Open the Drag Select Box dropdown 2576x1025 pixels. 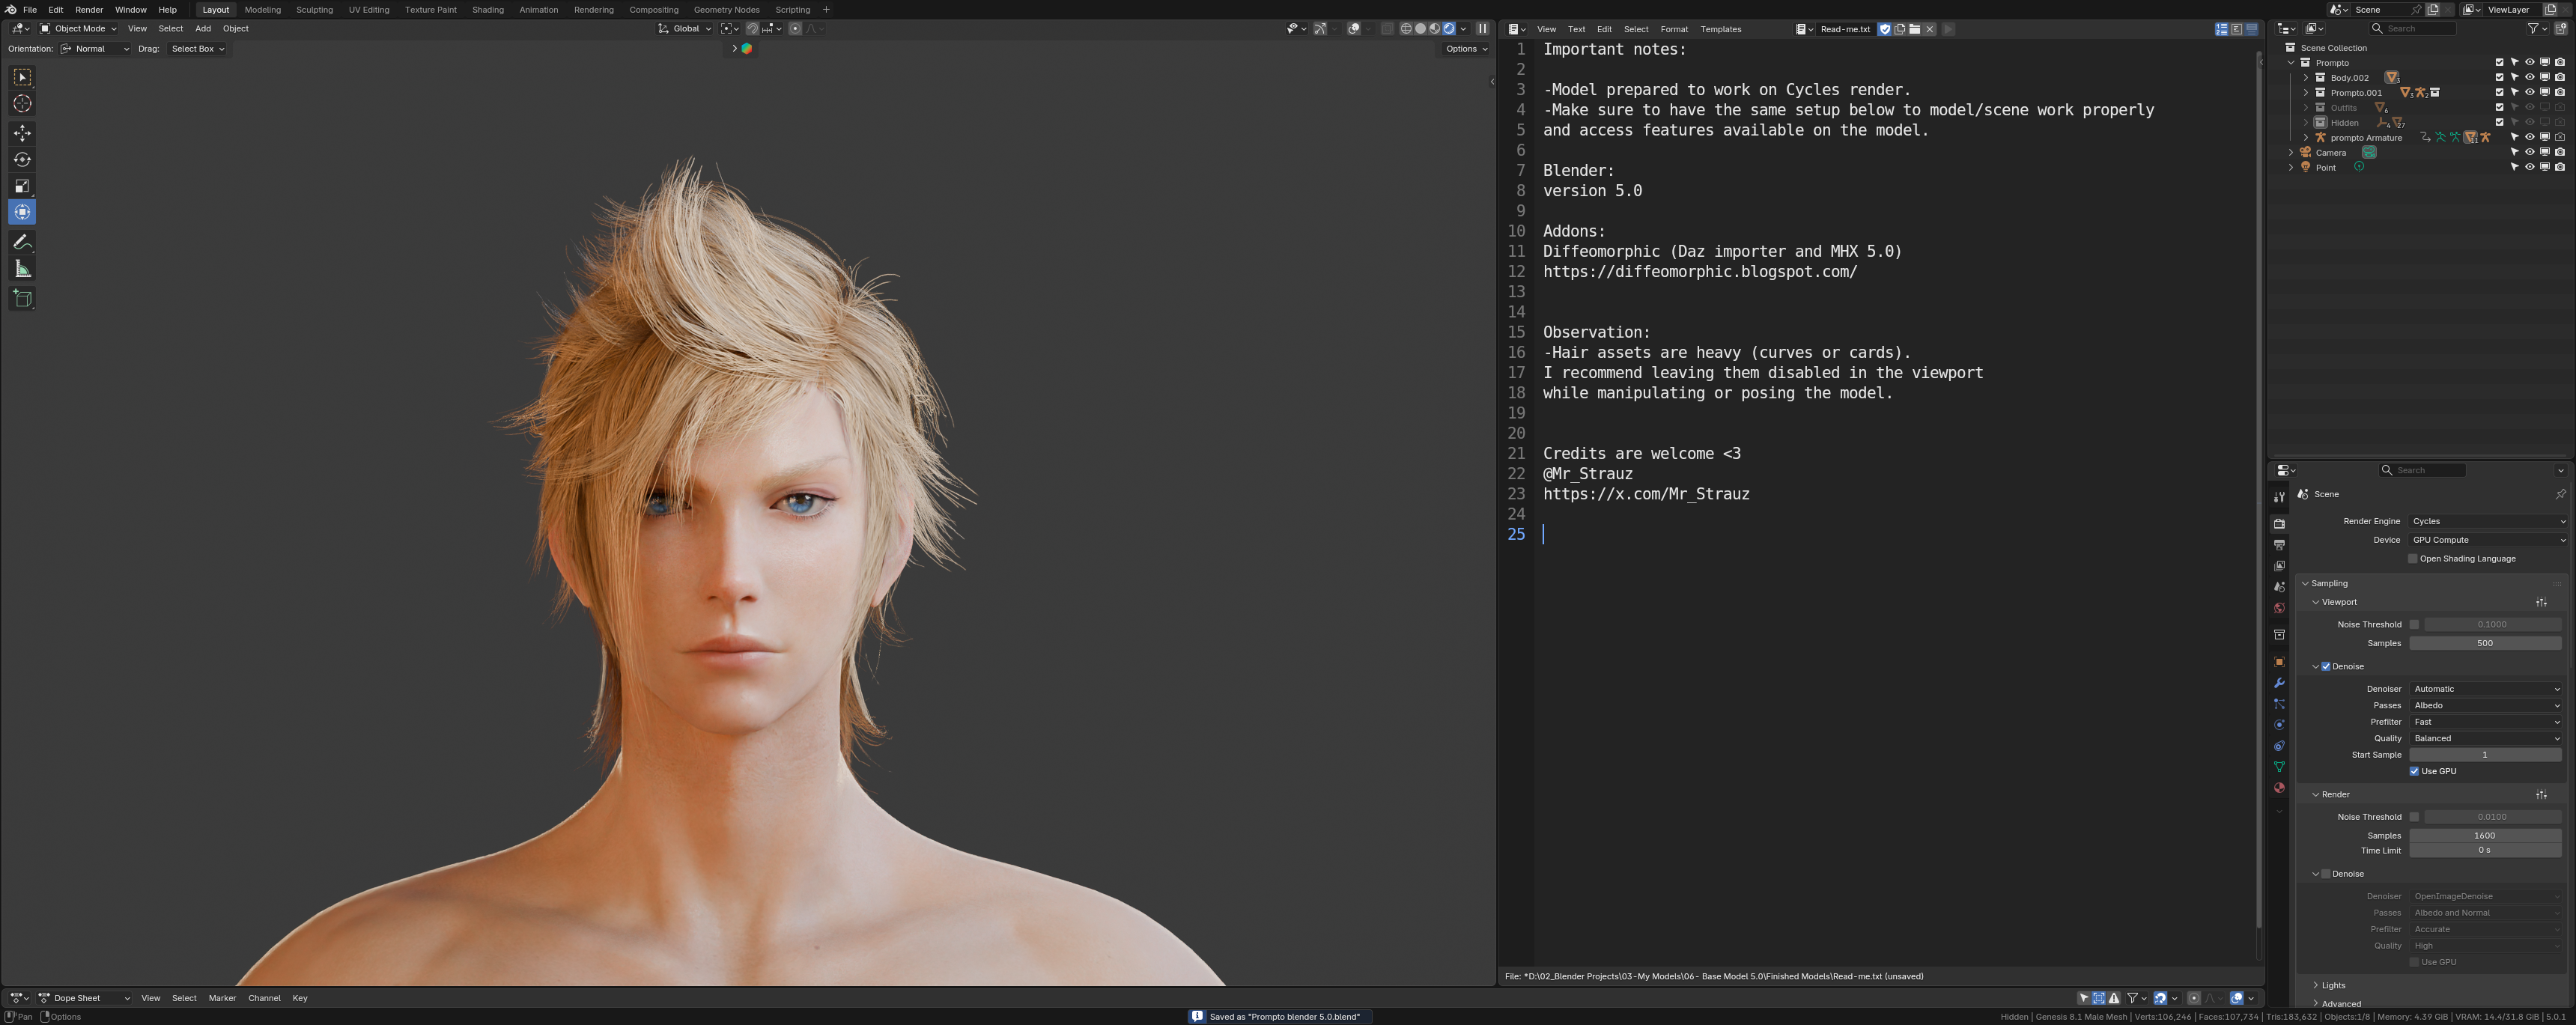pyautogui.click(x=197, y=49)
